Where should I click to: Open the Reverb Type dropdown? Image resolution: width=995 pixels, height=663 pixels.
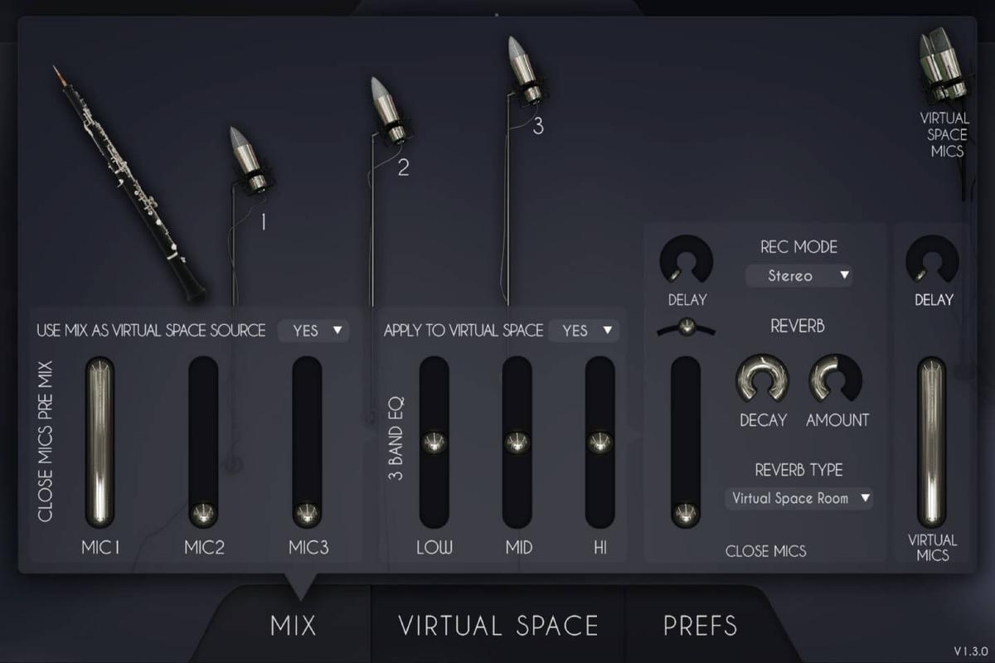[798, 498]
